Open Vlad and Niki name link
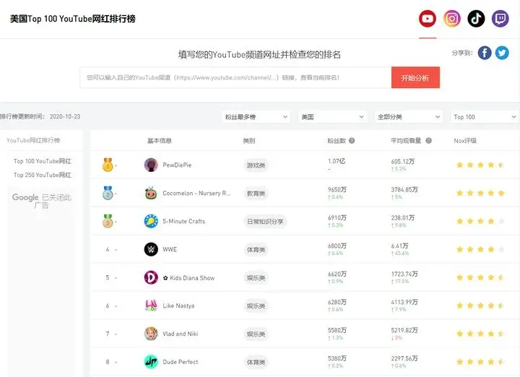The height and width of the screenshot is (377, 520). tap(181, 334)
